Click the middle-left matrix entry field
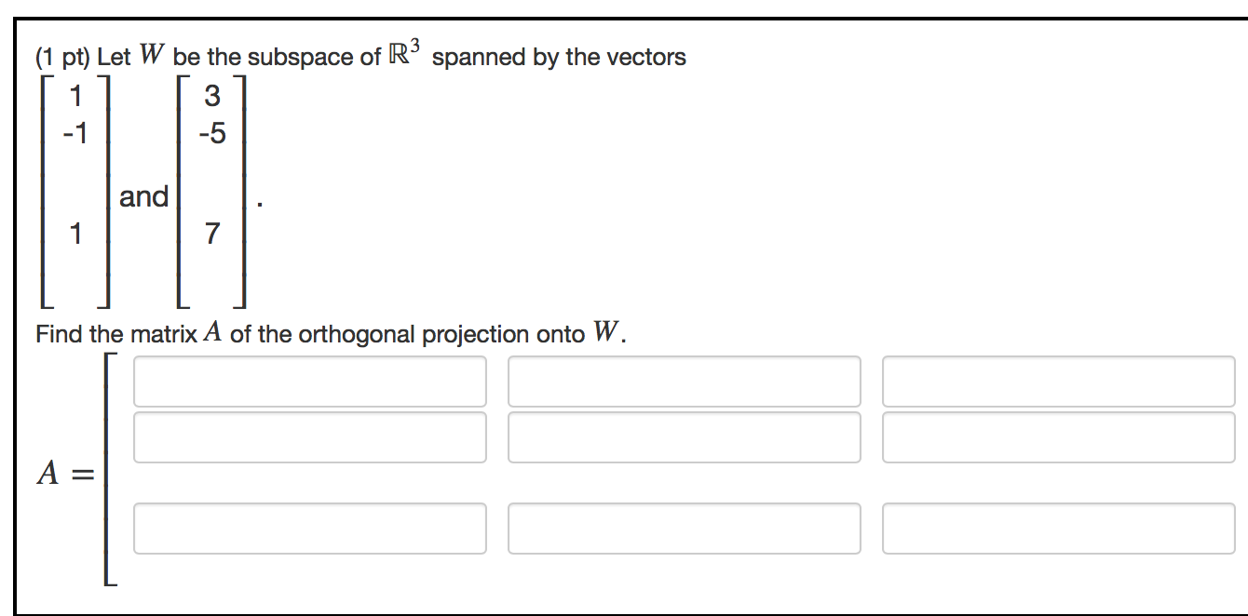The width and height of the screenshot is (1248, 616). (310, 435)
